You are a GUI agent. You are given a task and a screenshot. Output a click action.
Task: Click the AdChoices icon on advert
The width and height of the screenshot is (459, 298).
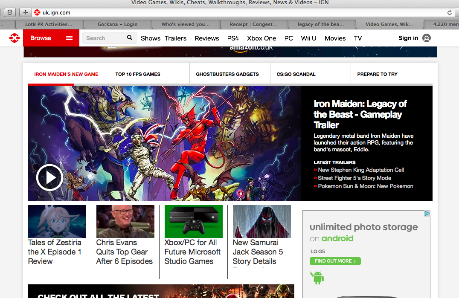[427, 214]
